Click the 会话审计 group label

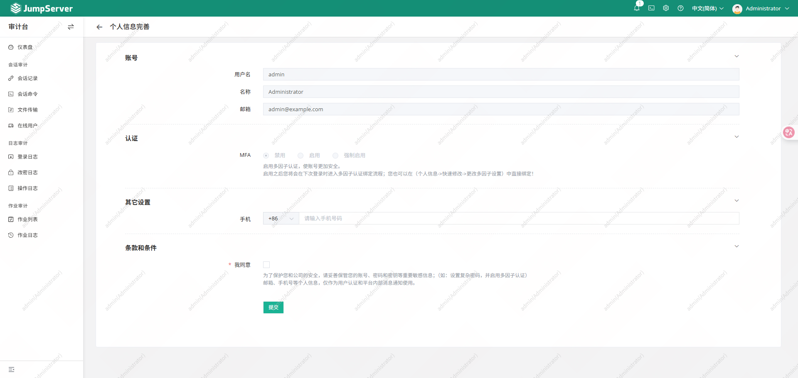pos(18,65)
